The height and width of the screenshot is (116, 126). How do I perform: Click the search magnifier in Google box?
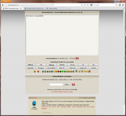(116, 5)
